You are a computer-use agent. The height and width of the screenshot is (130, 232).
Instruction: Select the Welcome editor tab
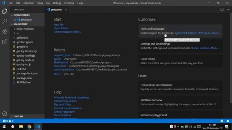[57, 10]
